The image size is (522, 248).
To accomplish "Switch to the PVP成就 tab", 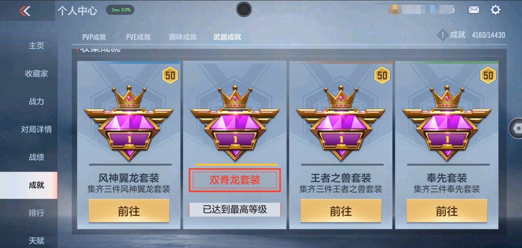I will coord(94,37).
